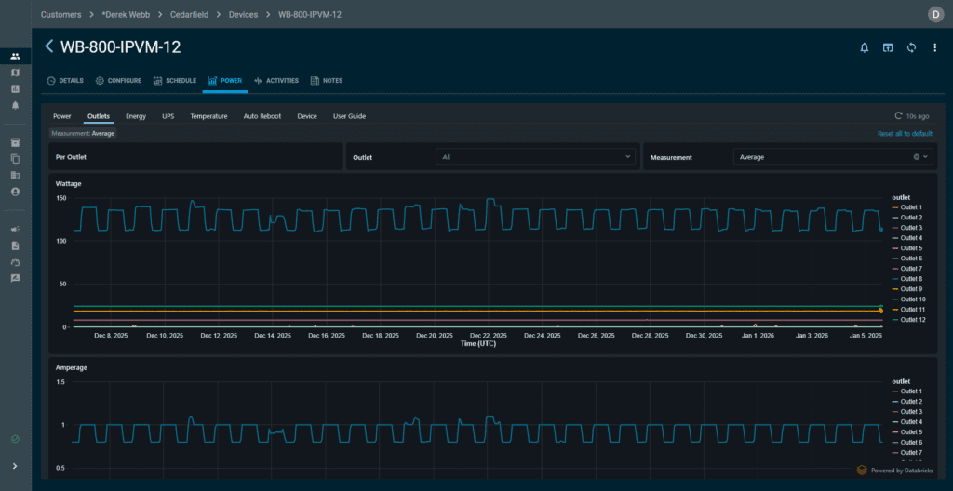Expand the left sidebar with bottom chevron
This screenshot has width=953, height=491.
pyautogui.click(x=15, y=466)
